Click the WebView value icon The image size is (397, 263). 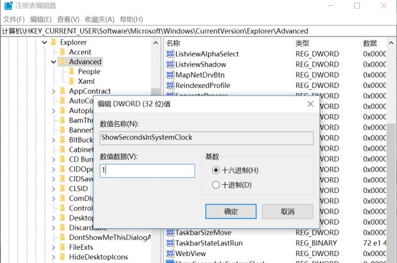point(170,253)
